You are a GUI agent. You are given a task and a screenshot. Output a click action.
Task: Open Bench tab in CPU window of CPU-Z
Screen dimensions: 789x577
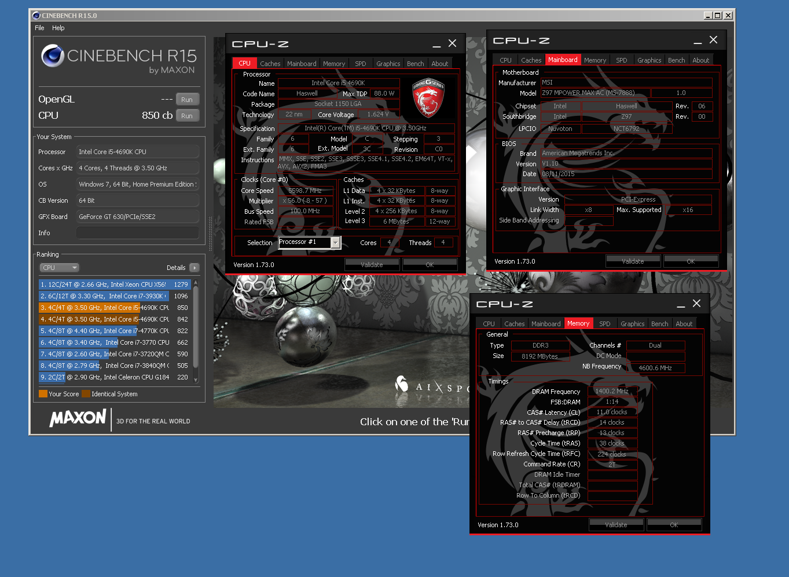415,64
